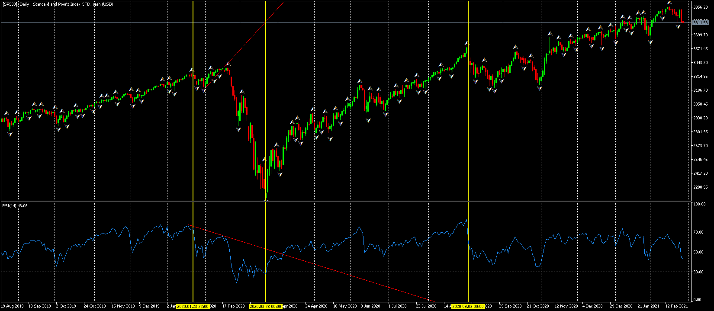Click the RSI 70.00 scale label

coord(698,232)
